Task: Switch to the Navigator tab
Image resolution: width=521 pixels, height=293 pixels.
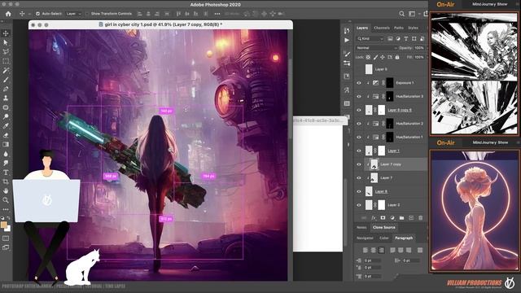Action: click(365, 238)
